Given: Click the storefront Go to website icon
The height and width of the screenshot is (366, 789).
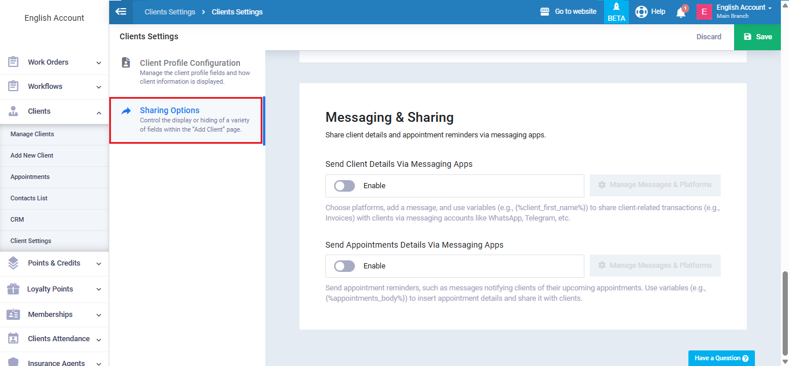Looking at the screenshot, I should [544, 12].
